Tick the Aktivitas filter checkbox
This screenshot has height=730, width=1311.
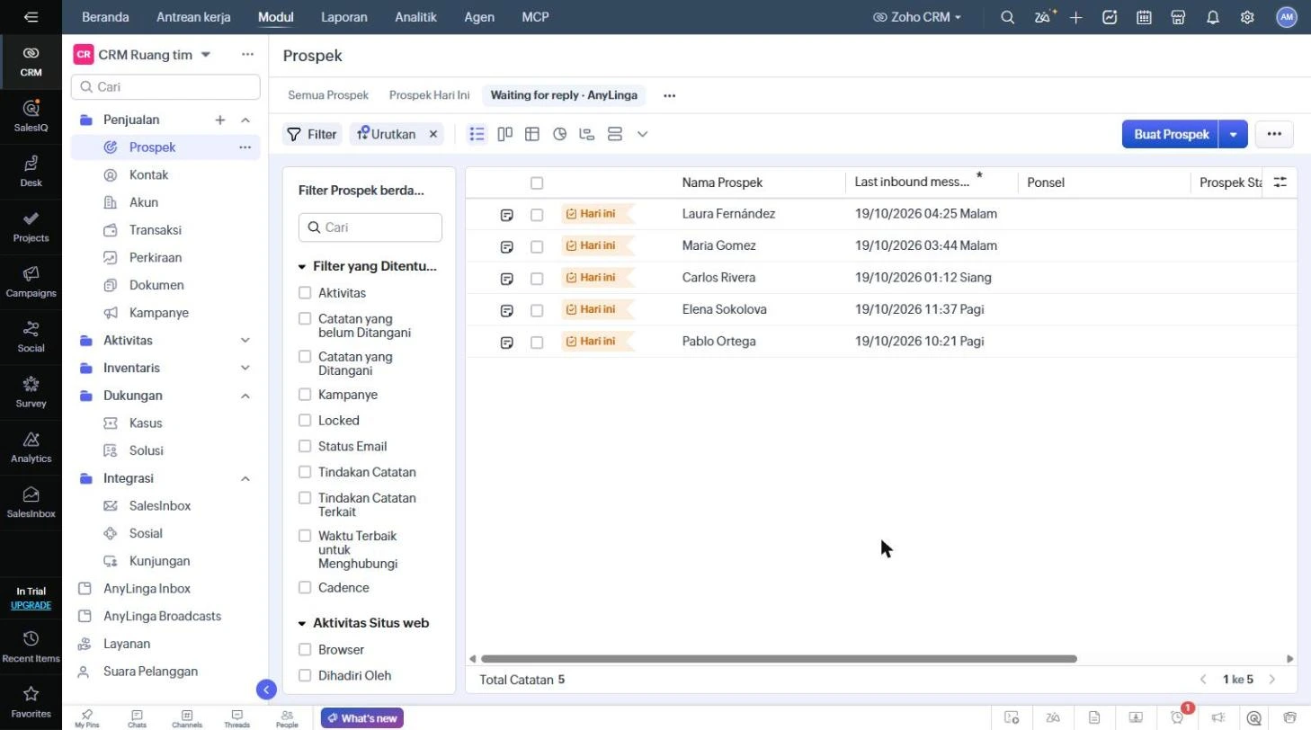tap(305, 293)
